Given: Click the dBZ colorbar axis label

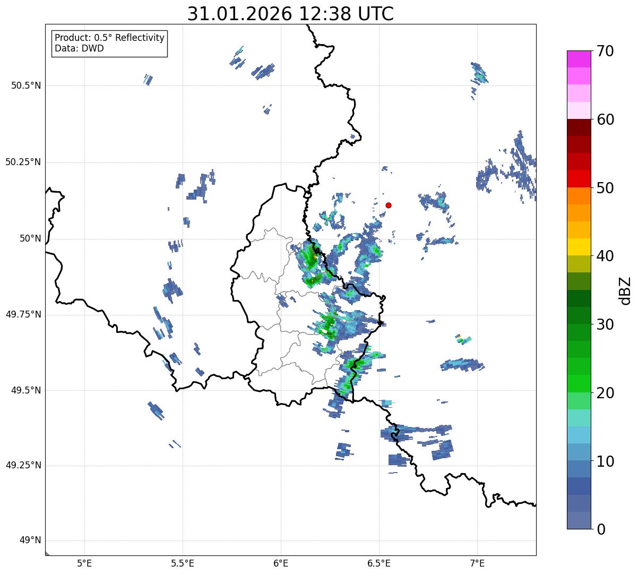Looking at the screenshot, I should click(x=625, y=290).
